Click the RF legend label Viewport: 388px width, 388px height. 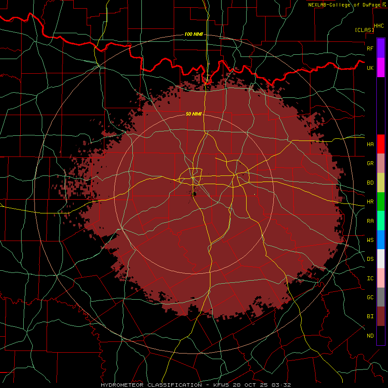point(370,48)
